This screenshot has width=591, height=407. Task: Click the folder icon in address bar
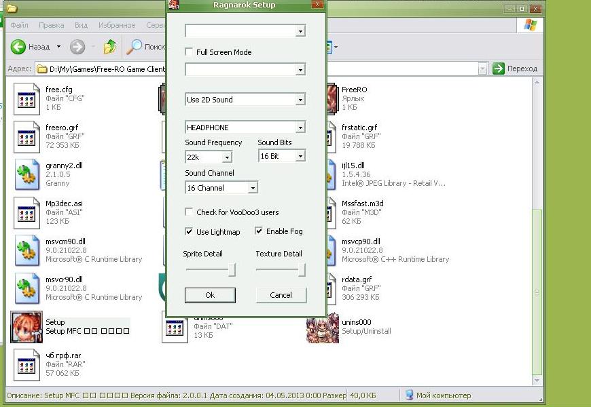(x=42, y=69)
